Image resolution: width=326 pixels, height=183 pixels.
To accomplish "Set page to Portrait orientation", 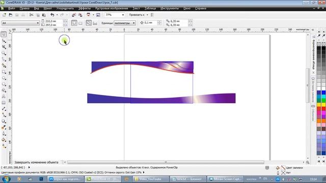I will pos(74,23).
